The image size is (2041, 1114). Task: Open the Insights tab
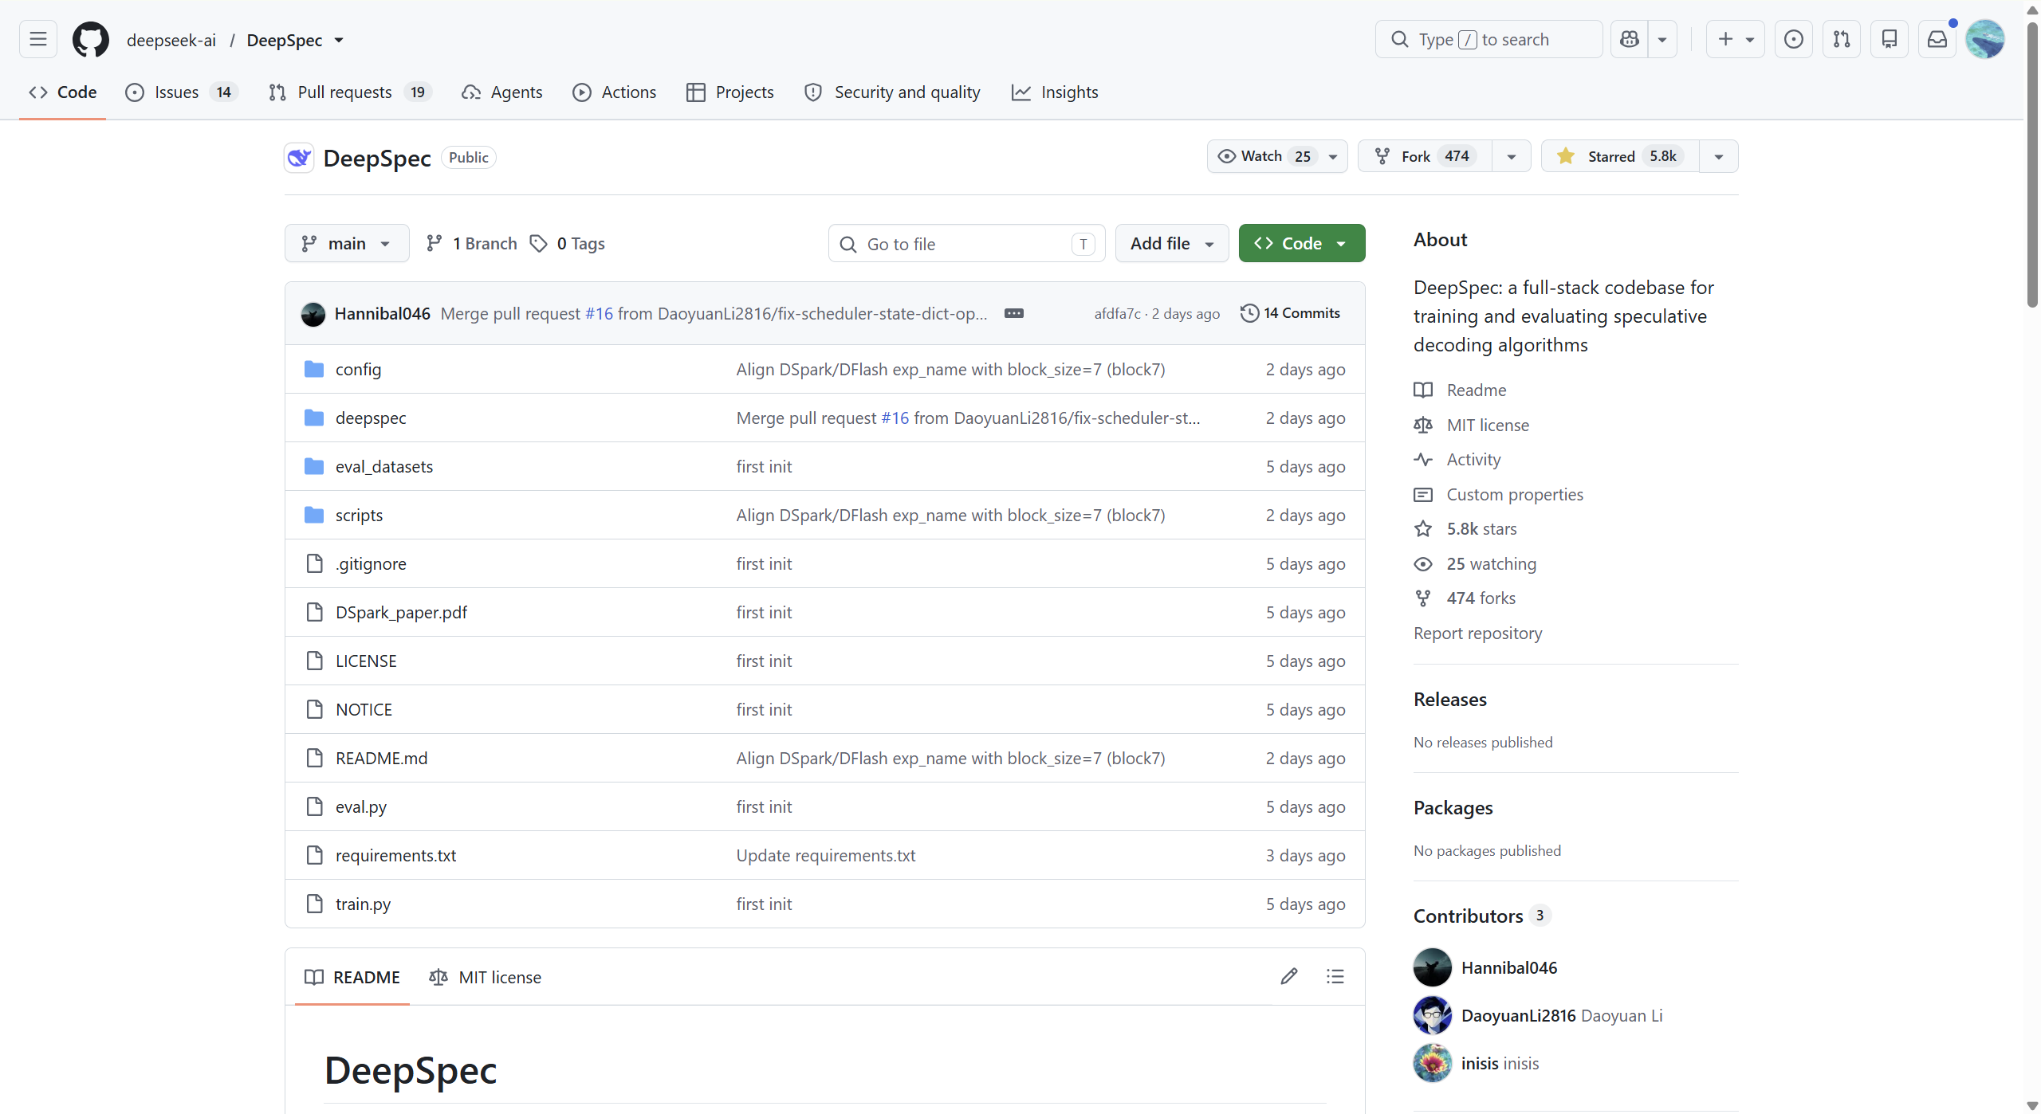click(x=1055, y=92)
